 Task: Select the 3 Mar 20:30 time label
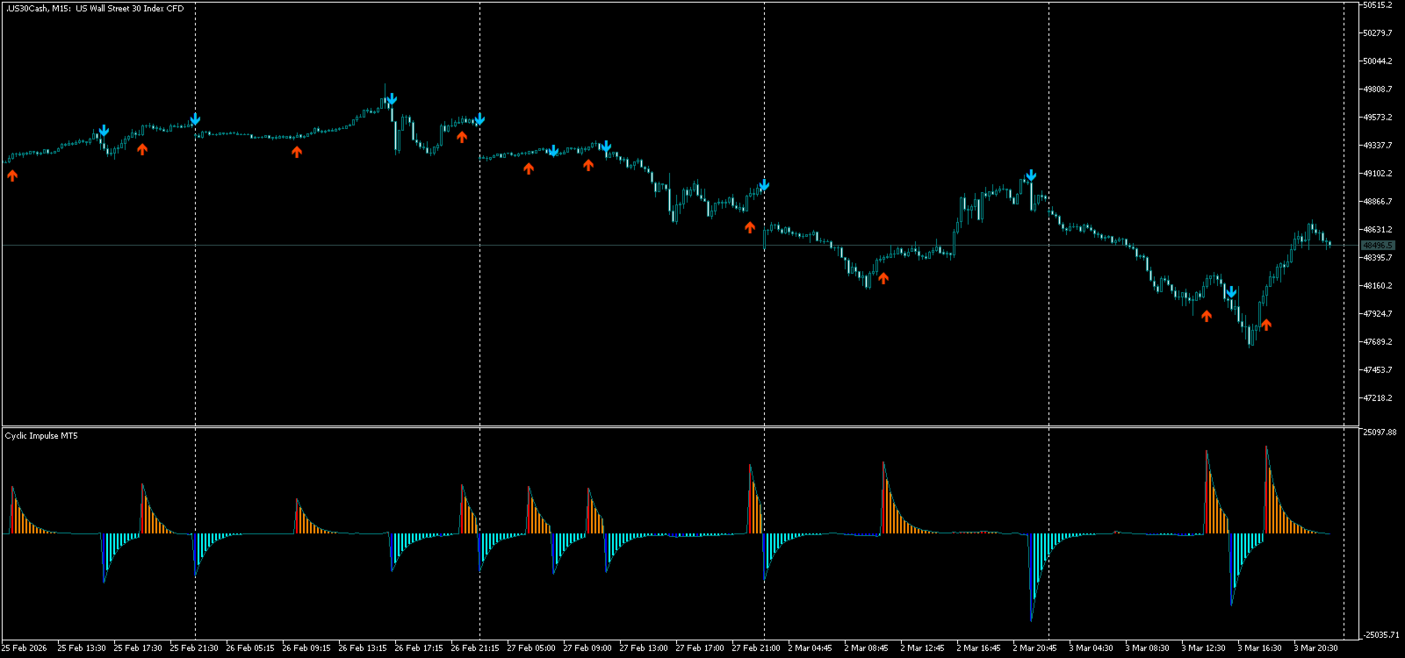tap(1315, 648)
